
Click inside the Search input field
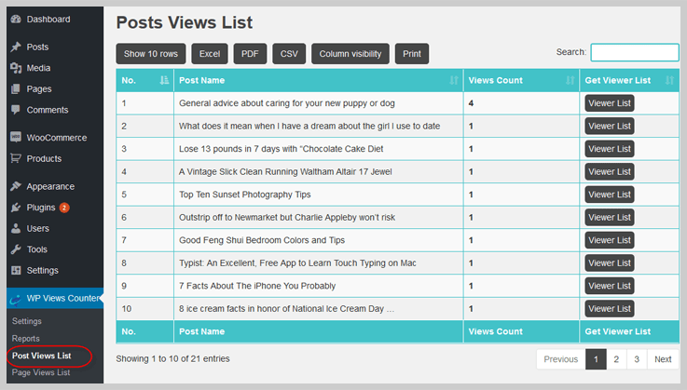coord(635,52)
